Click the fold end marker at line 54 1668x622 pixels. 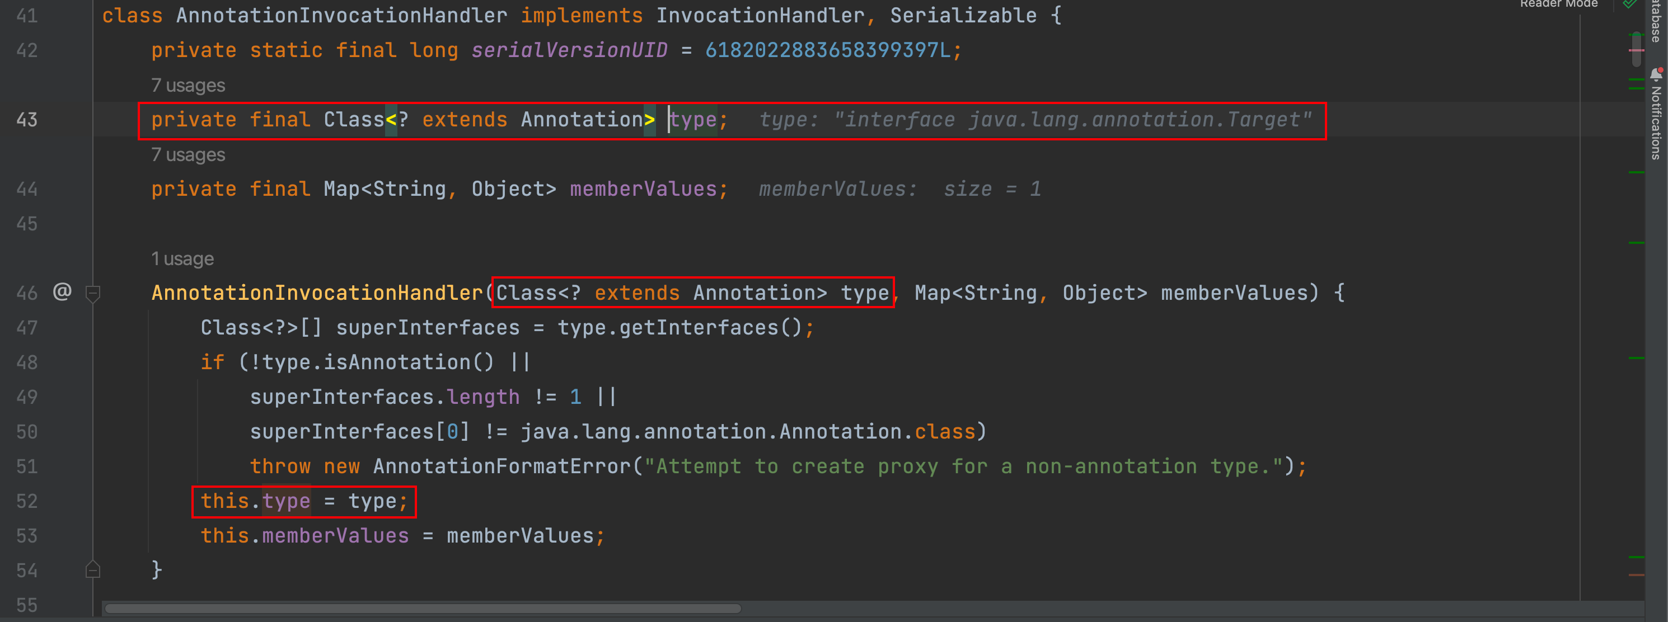click(x=92, y=569)
